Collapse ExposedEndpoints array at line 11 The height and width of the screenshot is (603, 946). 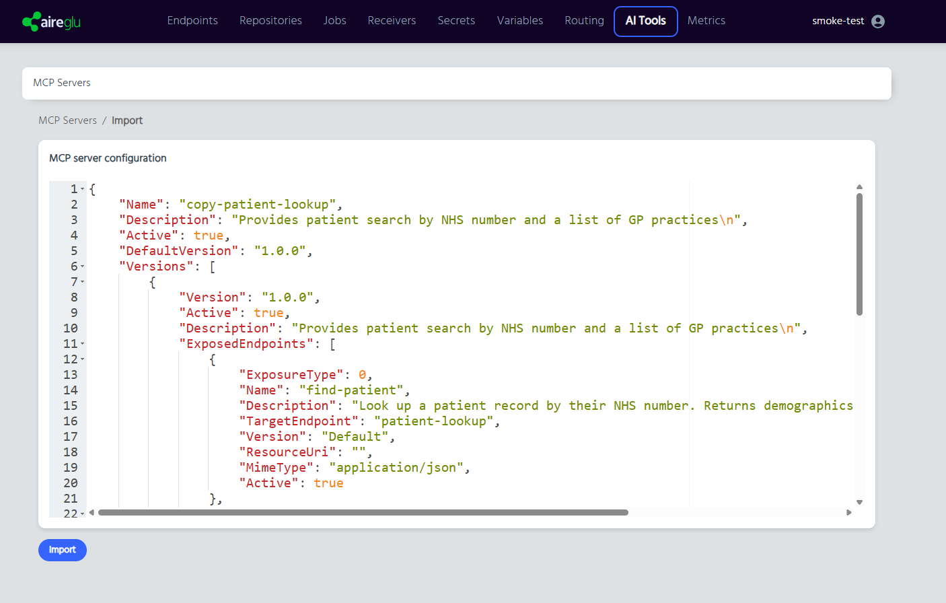(x=83, y=345)
